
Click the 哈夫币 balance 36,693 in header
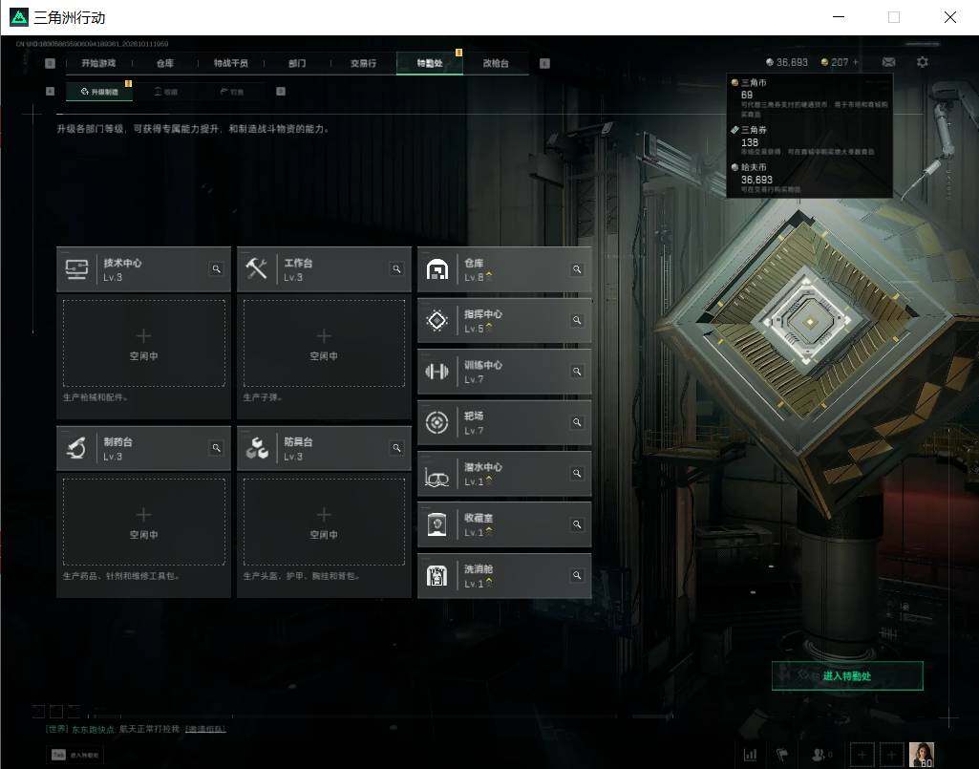point(787,62)
